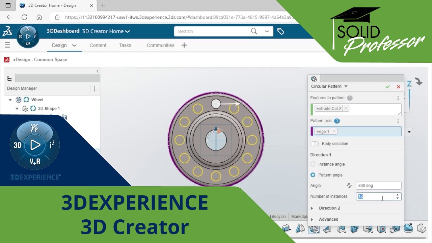This screenshot has height=243, width=432.
Task: Select the Draft tool in bottom toolbar
Action: click(327, 229)
